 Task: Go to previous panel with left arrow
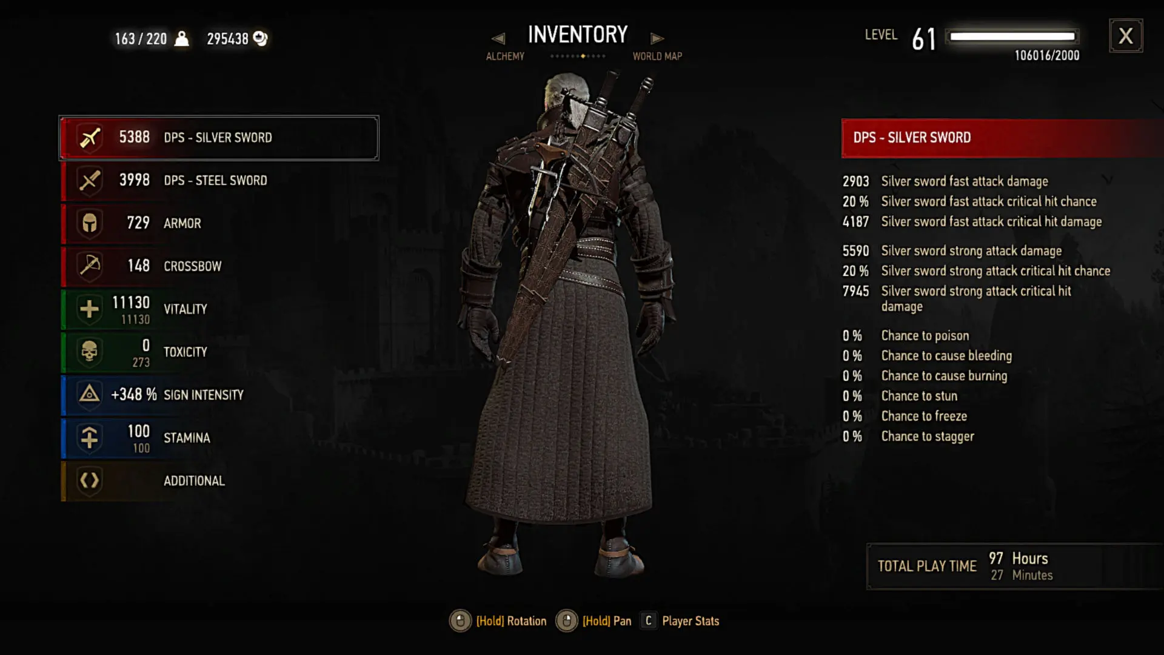[498, 38]
